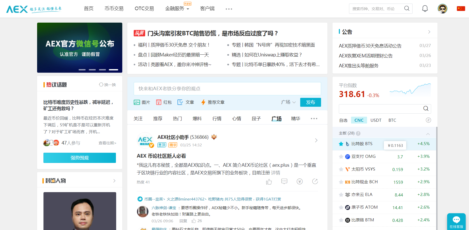Image resolution: width=469 pixels, height=230 pixels.
Task: Favorite 太阳币 VSYS star
Action: tap(341, 169)
